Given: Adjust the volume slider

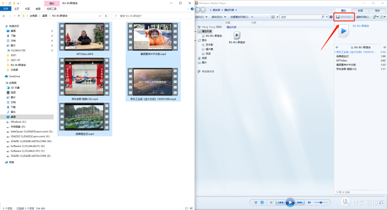Looking at the screenshot, I should [321, 202].
